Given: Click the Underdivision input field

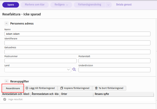Looking at the screenshot, I should [114, 70].
